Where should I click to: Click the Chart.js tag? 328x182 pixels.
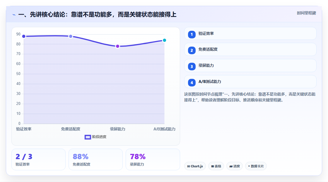point(195,166)
